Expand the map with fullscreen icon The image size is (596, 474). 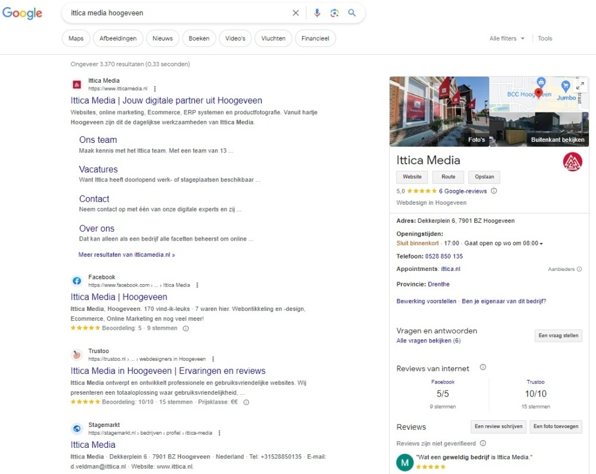pos(581,86)
